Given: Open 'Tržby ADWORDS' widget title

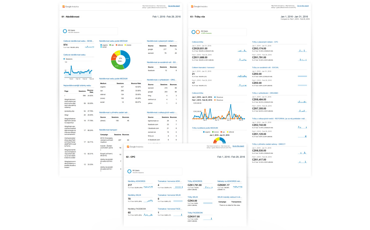Looking at the screenshot, I should point(195,182).
